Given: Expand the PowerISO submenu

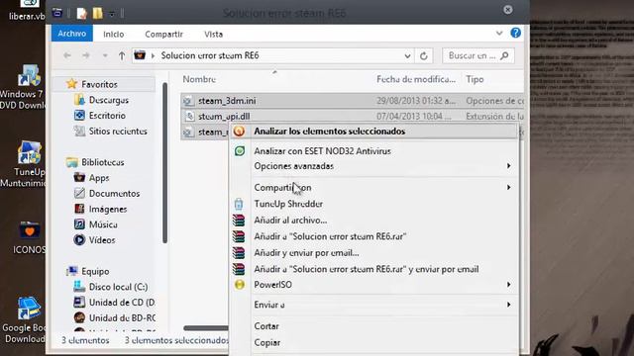Looking at the screenshot, I should click(x=374, y=285).
